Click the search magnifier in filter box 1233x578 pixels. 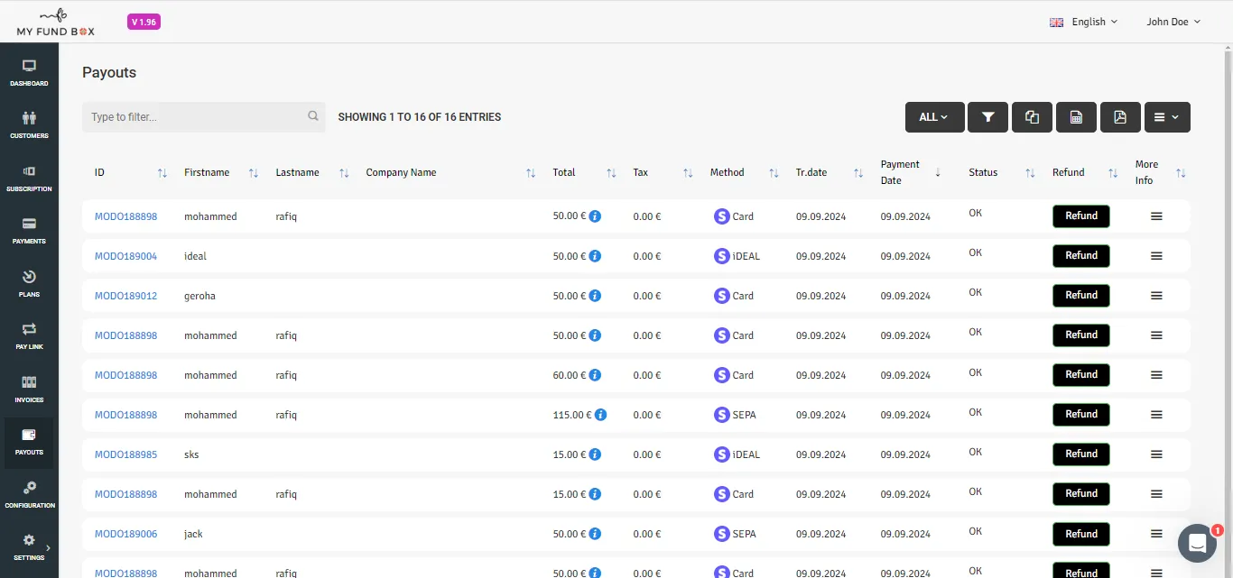point(313,116)
